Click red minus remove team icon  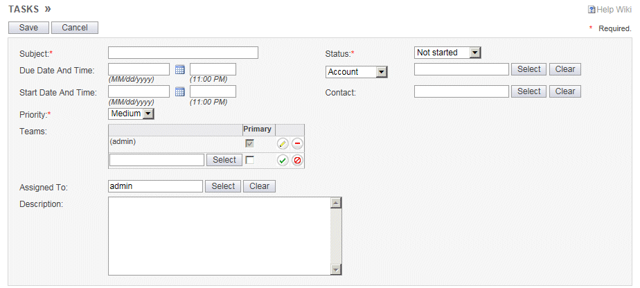[297, 143]
